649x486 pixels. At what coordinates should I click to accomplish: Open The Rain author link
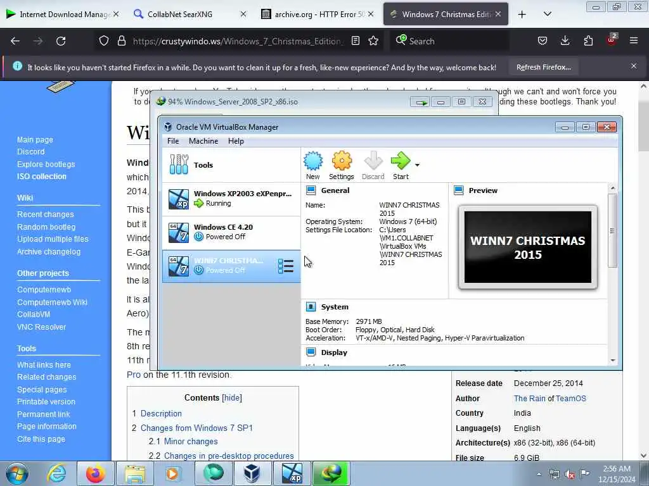[x=529, y=399]
